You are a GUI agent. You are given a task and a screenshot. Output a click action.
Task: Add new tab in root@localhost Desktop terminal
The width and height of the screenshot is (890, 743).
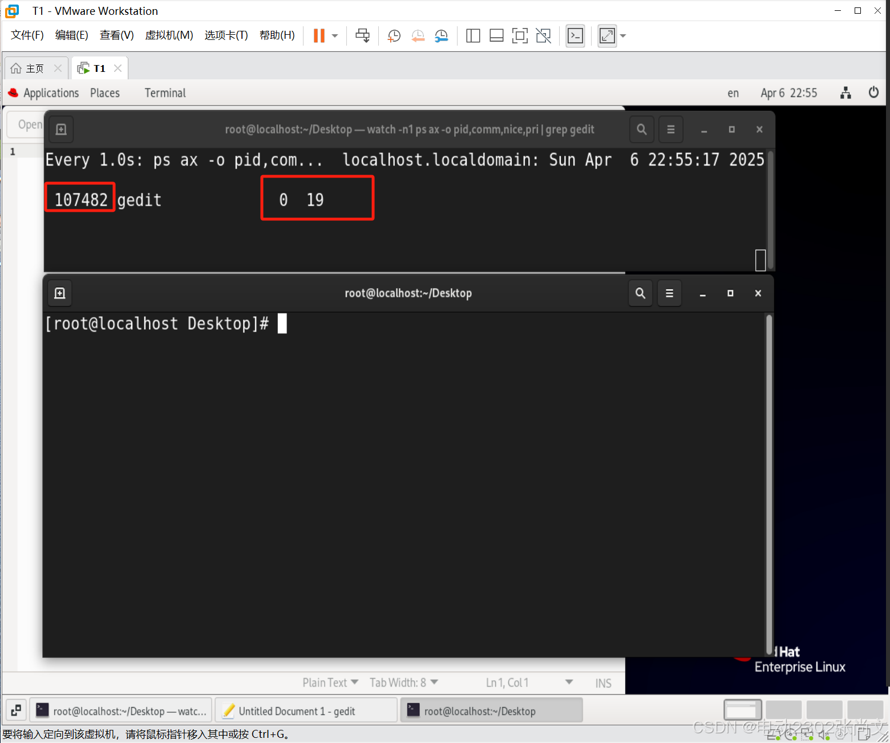point(60,293)
